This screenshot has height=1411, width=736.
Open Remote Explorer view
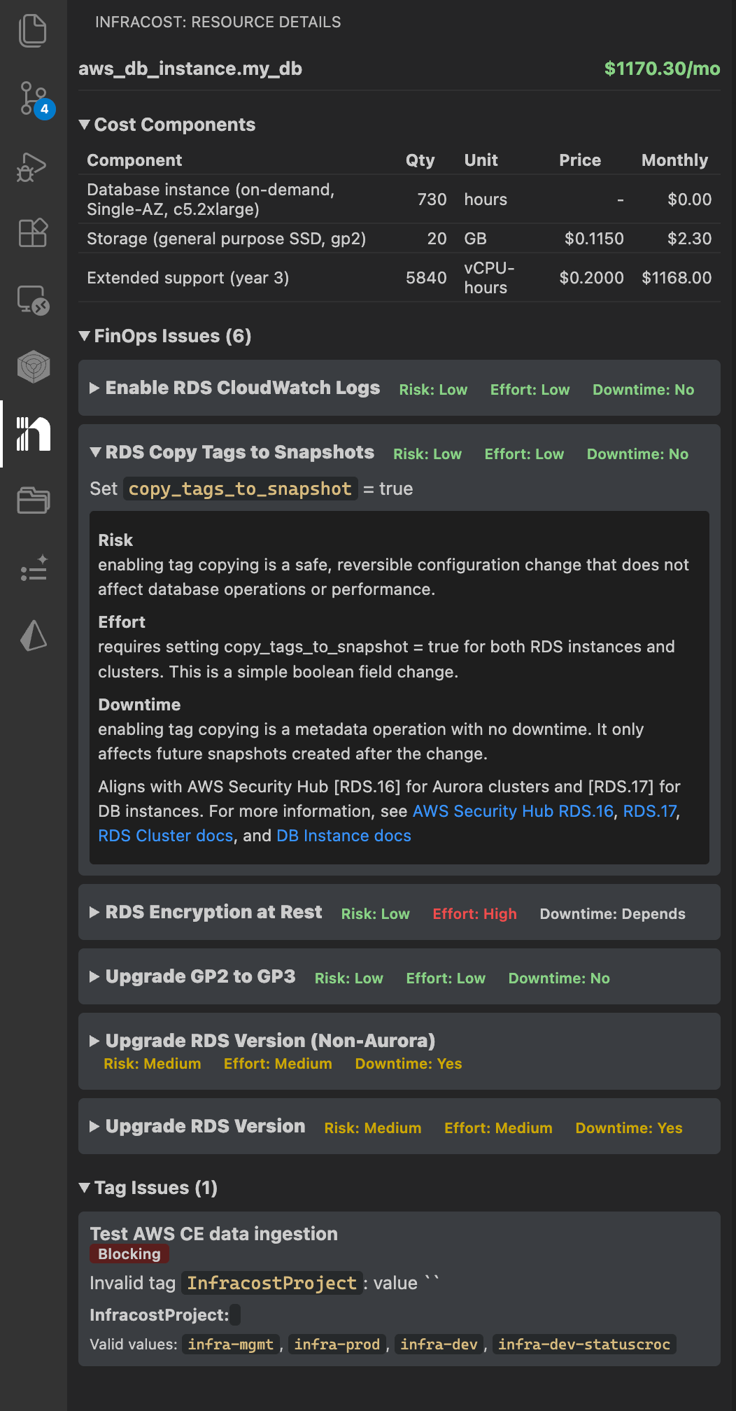33,300
